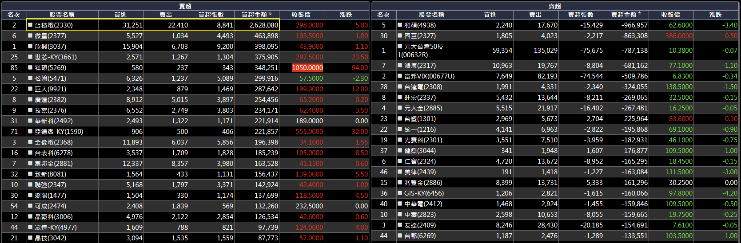
Task: Click 賣出 header in the 賣超 table
Action: point(536,15)
